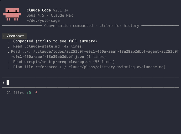The height and width of the screenshot is (134, 181).
Task: Click the pink Claude Code mascot logo
Action: tap(12, 14)
